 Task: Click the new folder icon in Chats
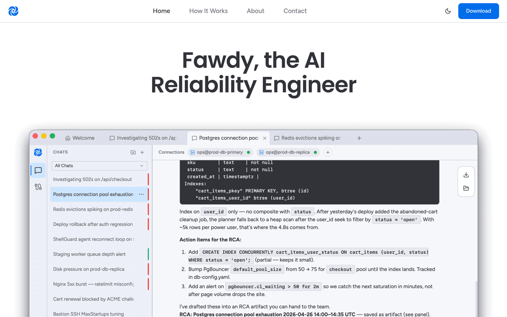coord(133,152)
